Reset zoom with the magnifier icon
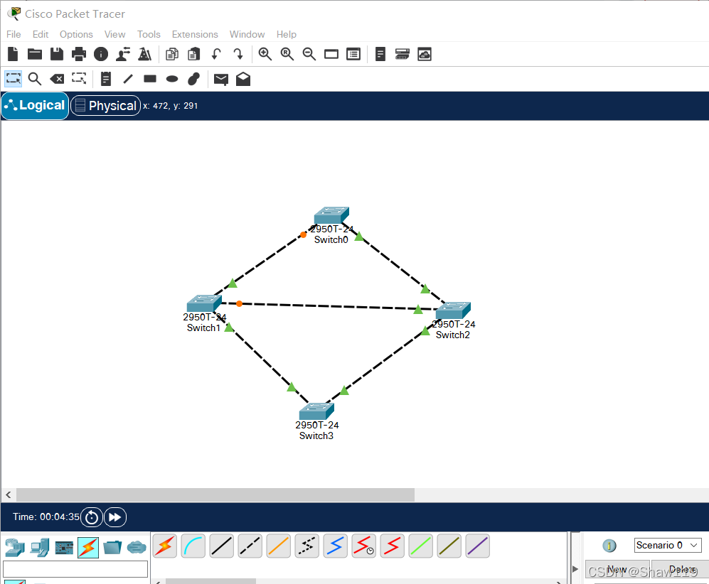 point(287,54)
